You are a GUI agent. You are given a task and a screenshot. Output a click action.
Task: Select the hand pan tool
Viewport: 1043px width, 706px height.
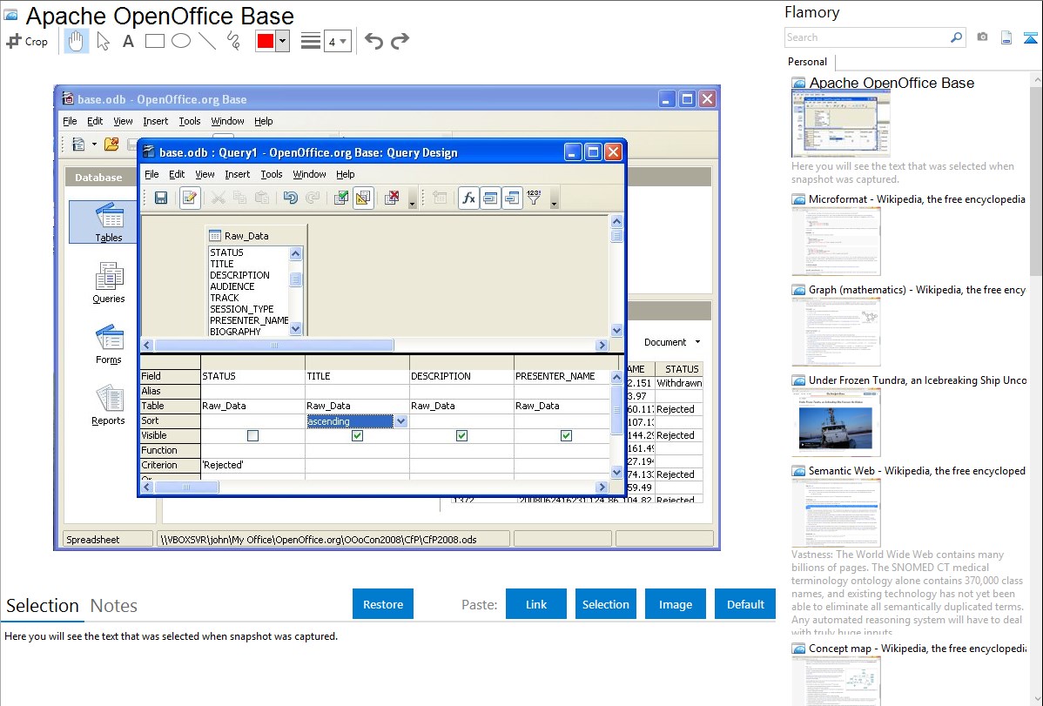pos(76,41)
